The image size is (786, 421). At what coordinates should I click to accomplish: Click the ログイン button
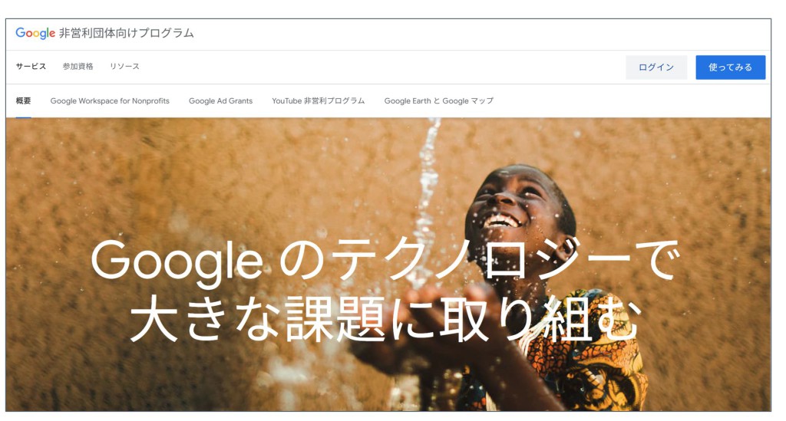tap(656, 67)
